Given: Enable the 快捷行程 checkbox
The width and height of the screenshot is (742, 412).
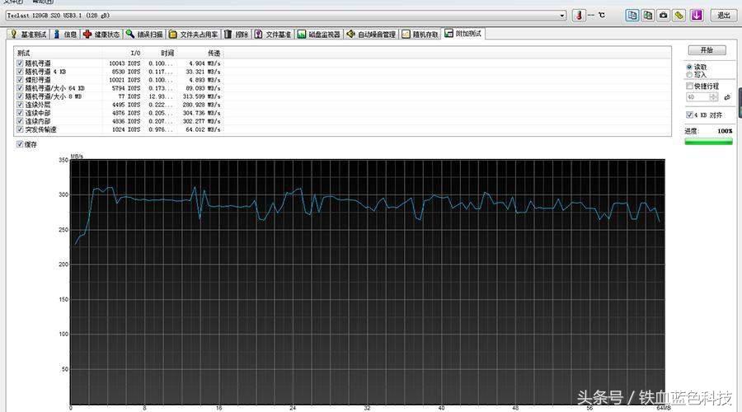Looking at the screenshot, I should pyautogui.click(x=690, y=86).
